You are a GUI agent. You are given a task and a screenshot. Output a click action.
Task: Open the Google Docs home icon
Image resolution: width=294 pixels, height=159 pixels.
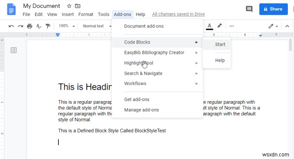(11, 10)
